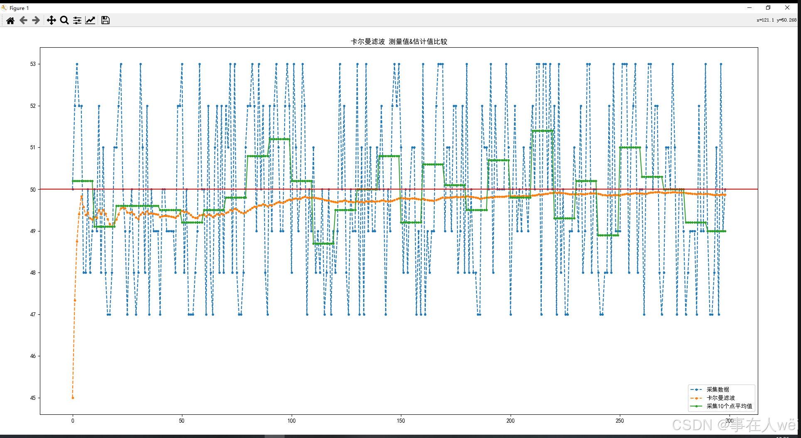The image size is (801, 438).
Task: Click legend entry 采集数据
Action: click(x=718, y=389)
